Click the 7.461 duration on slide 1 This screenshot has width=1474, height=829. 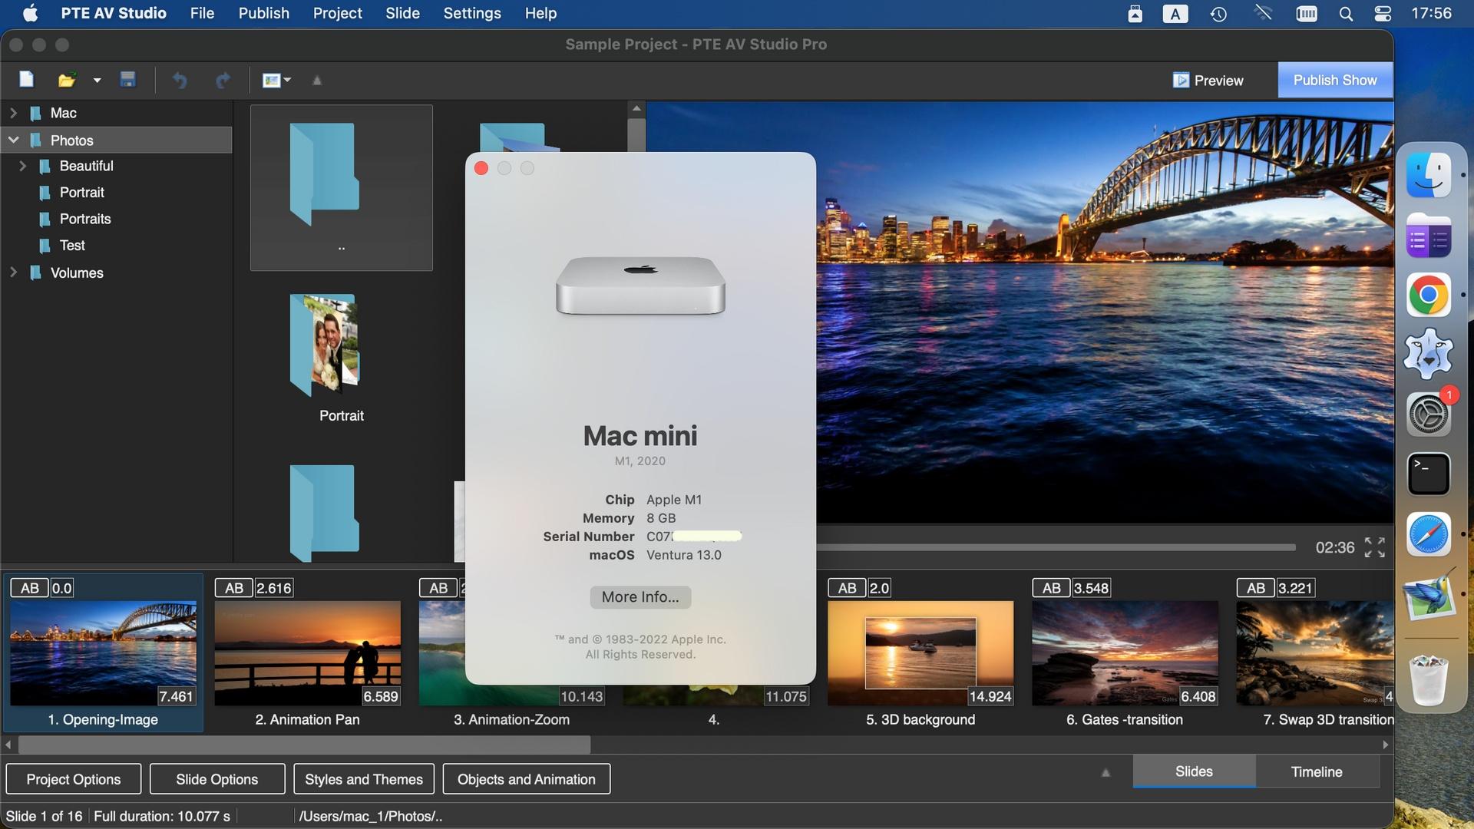point(176,696)
